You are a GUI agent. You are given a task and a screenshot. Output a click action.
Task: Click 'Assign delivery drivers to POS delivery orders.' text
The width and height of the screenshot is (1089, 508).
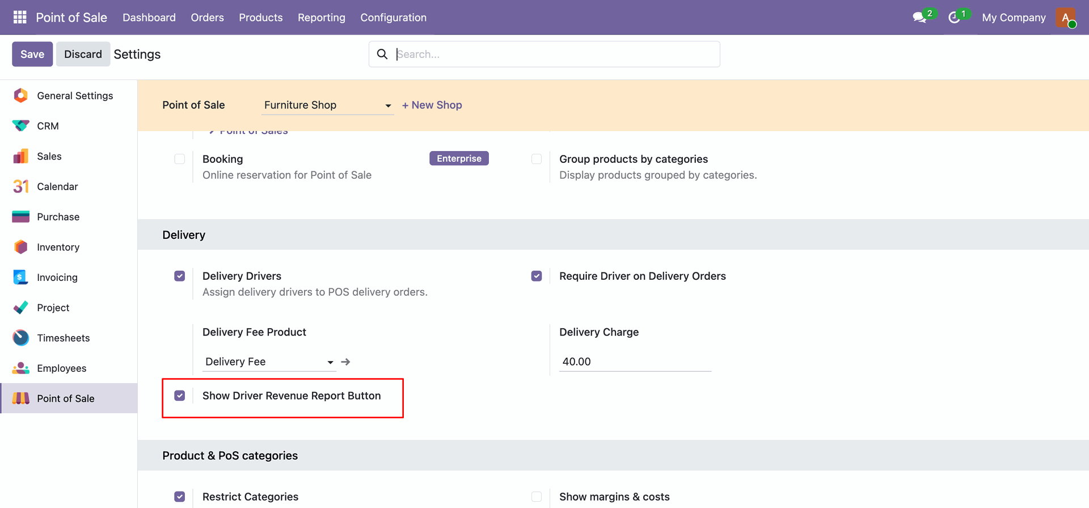click(315, 292)
